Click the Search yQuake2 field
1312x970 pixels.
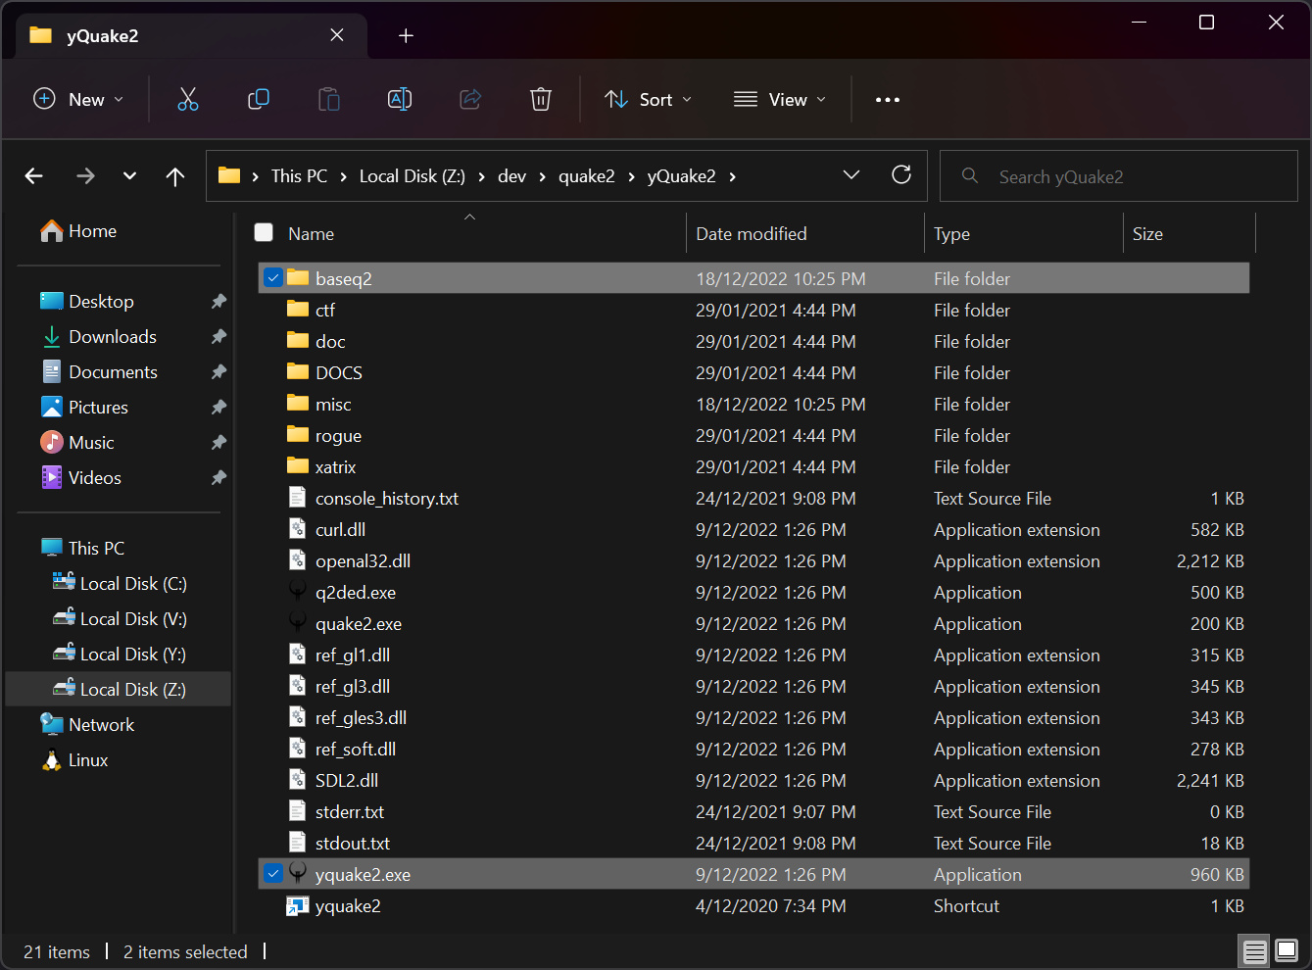[1119, 176]
